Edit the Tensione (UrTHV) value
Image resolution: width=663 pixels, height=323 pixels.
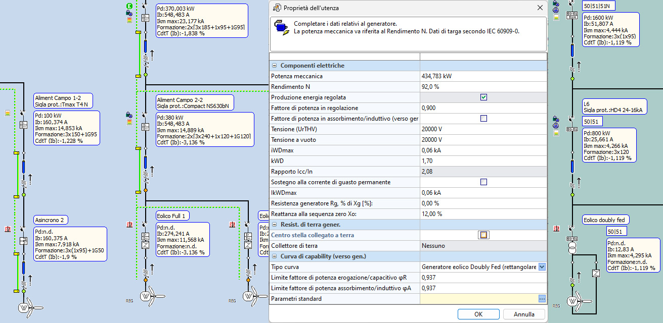click(483, 129)
